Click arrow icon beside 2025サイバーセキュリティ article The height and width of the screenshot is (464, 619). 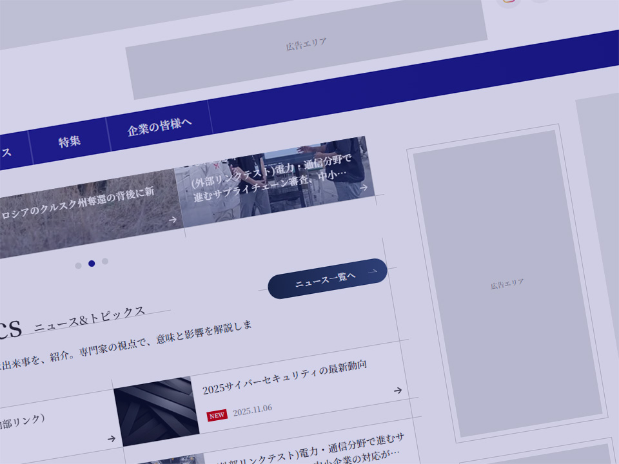pyautogui.click(x=398, y=390)
